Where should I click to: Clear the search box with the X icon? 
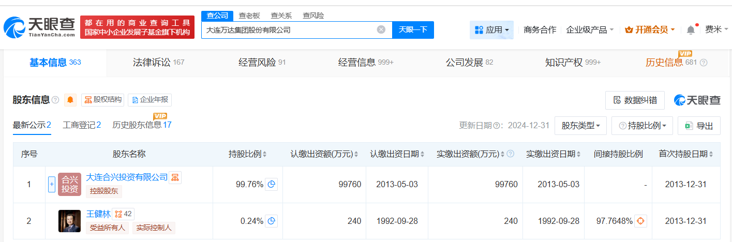point(381,29)
